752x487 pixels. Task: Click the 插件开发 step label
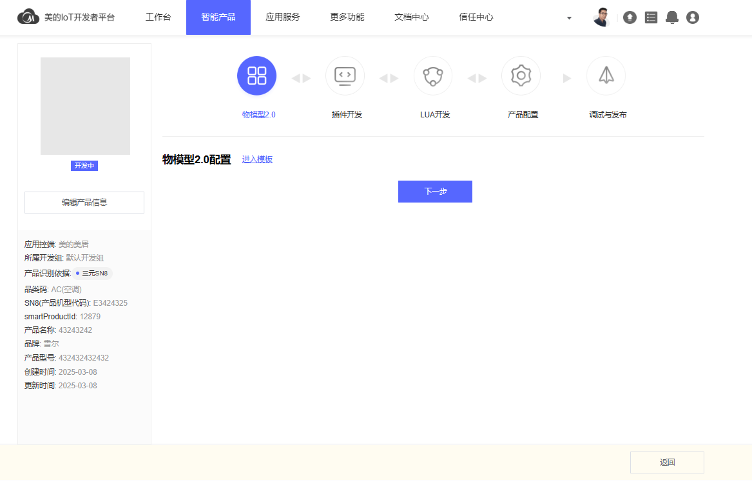click(x=347, y=115)
